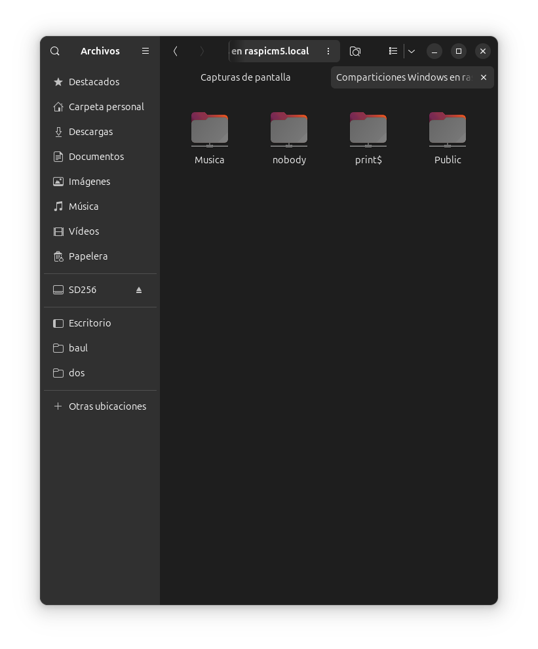Click the nobody folder name label
This screenshot has width=538, height=649.
click(x=289, y=160)
